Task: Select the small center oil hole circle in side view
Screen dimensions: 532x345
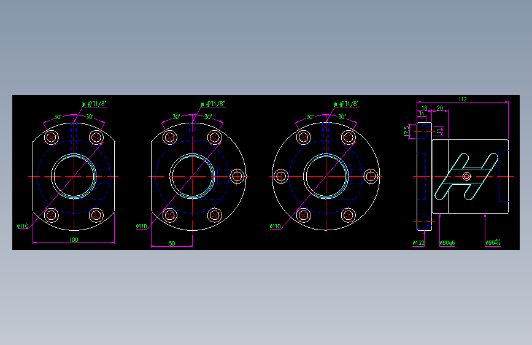Action: (x=466, y=177)
